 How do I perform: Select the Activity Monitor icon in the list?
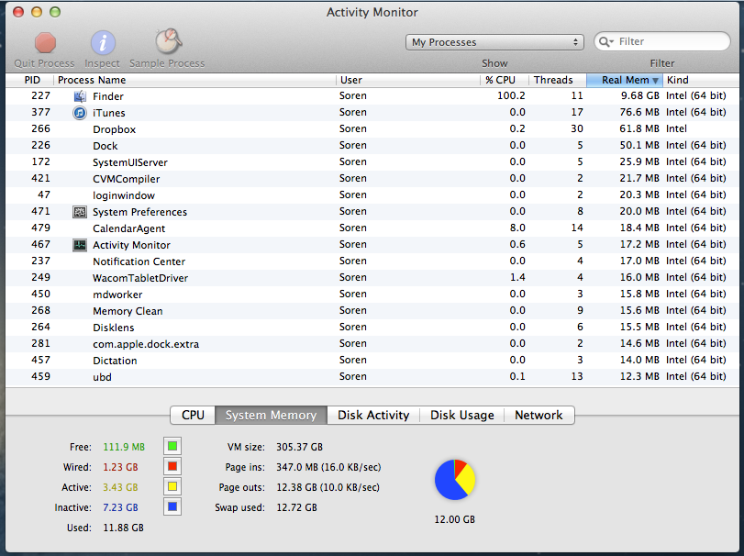coord(80,245)
